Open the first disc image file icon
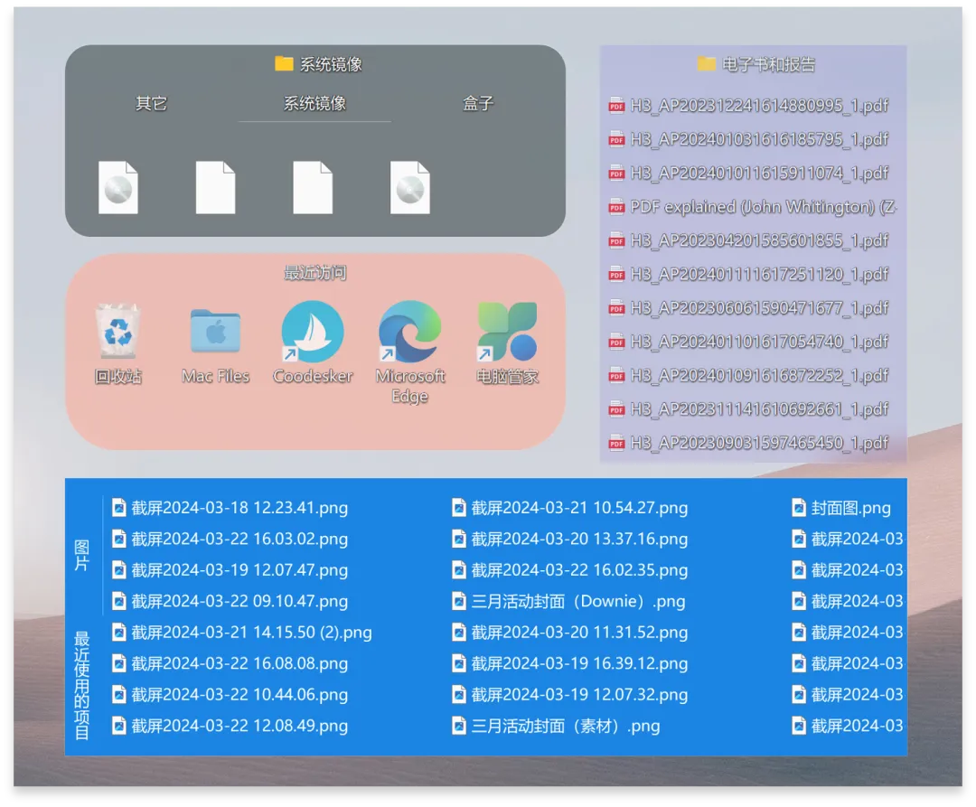Image resolution: width=976 pixels, height=807 pixels. [118, 188]
